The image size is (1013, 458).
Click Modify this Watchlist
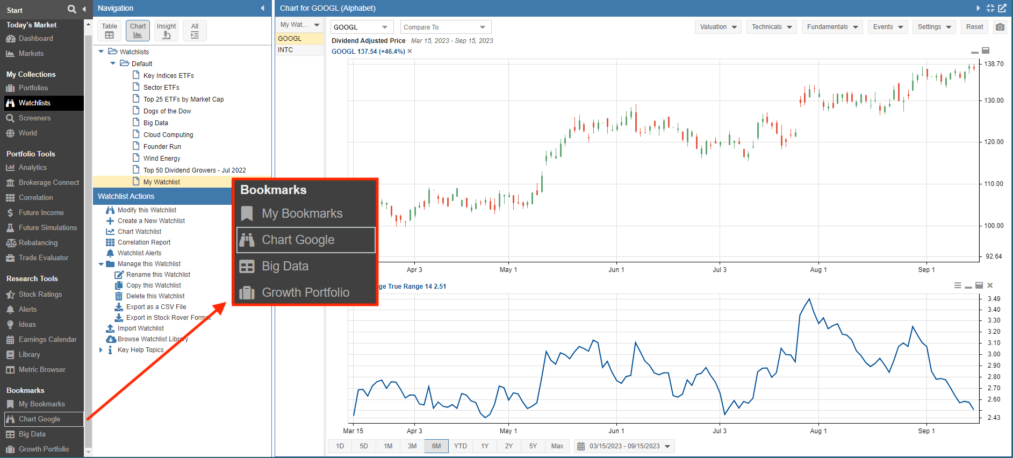coord(147,210)
